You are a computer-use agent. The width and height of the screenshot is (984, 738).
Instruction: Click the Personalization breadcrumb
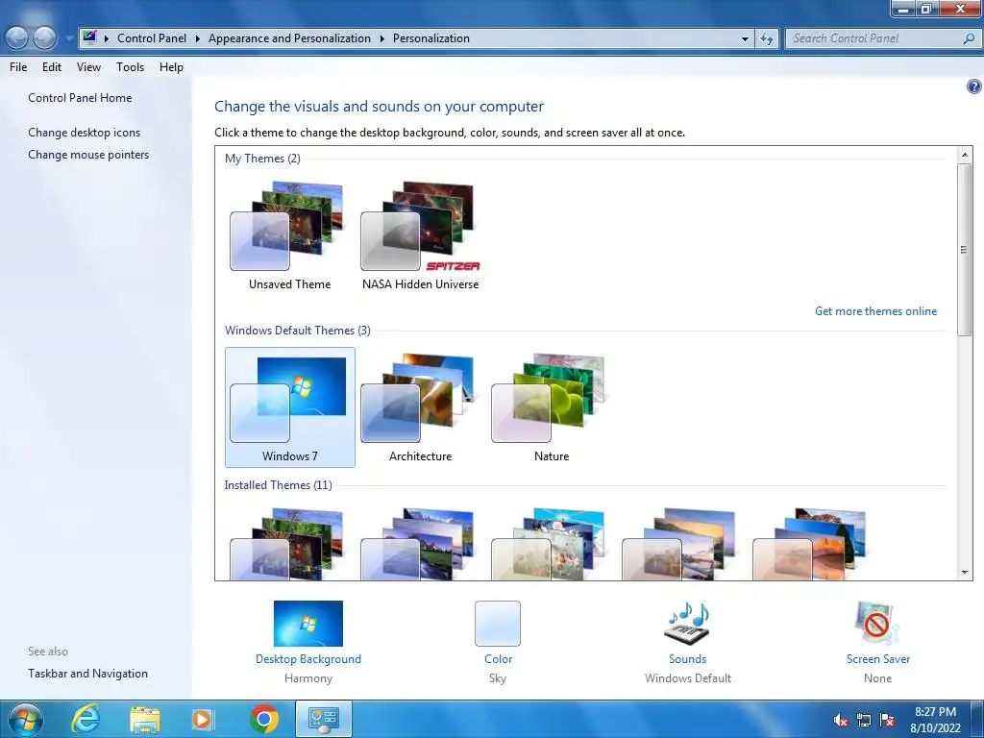(x=431, y=38)
